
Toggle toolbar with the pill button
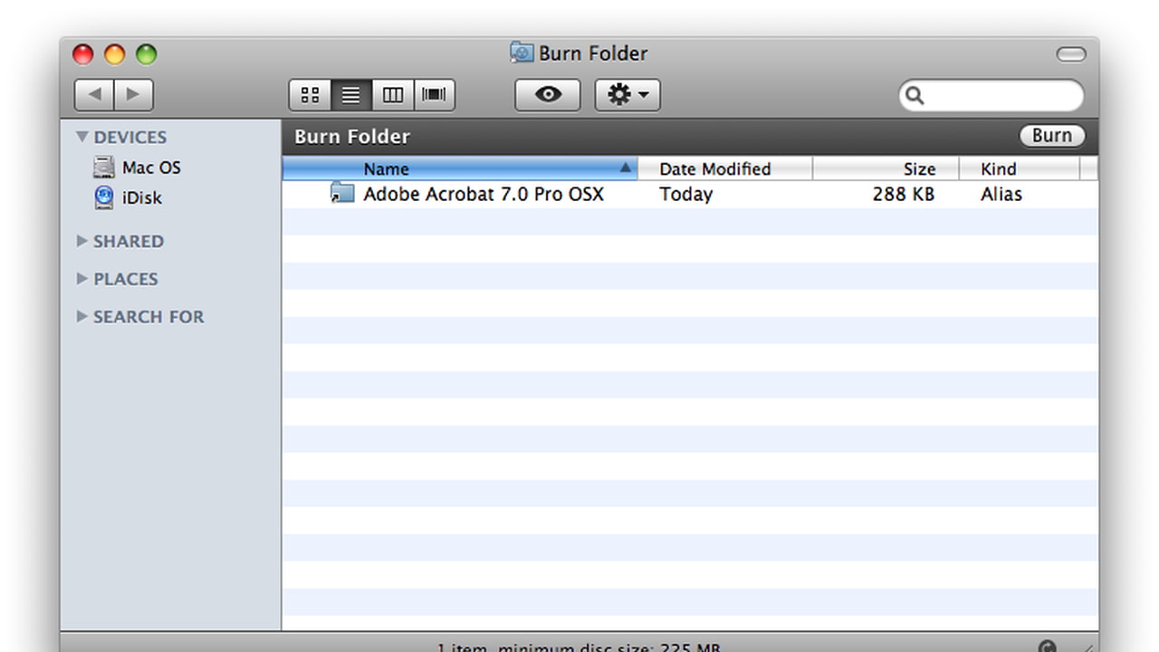tap(1071, 54)
